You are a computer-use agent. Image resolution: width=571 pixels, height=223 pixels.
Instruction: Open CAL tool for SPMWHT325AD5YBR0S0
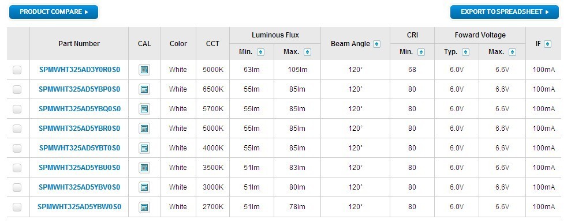pyautogui.click(x=144, y=128)
